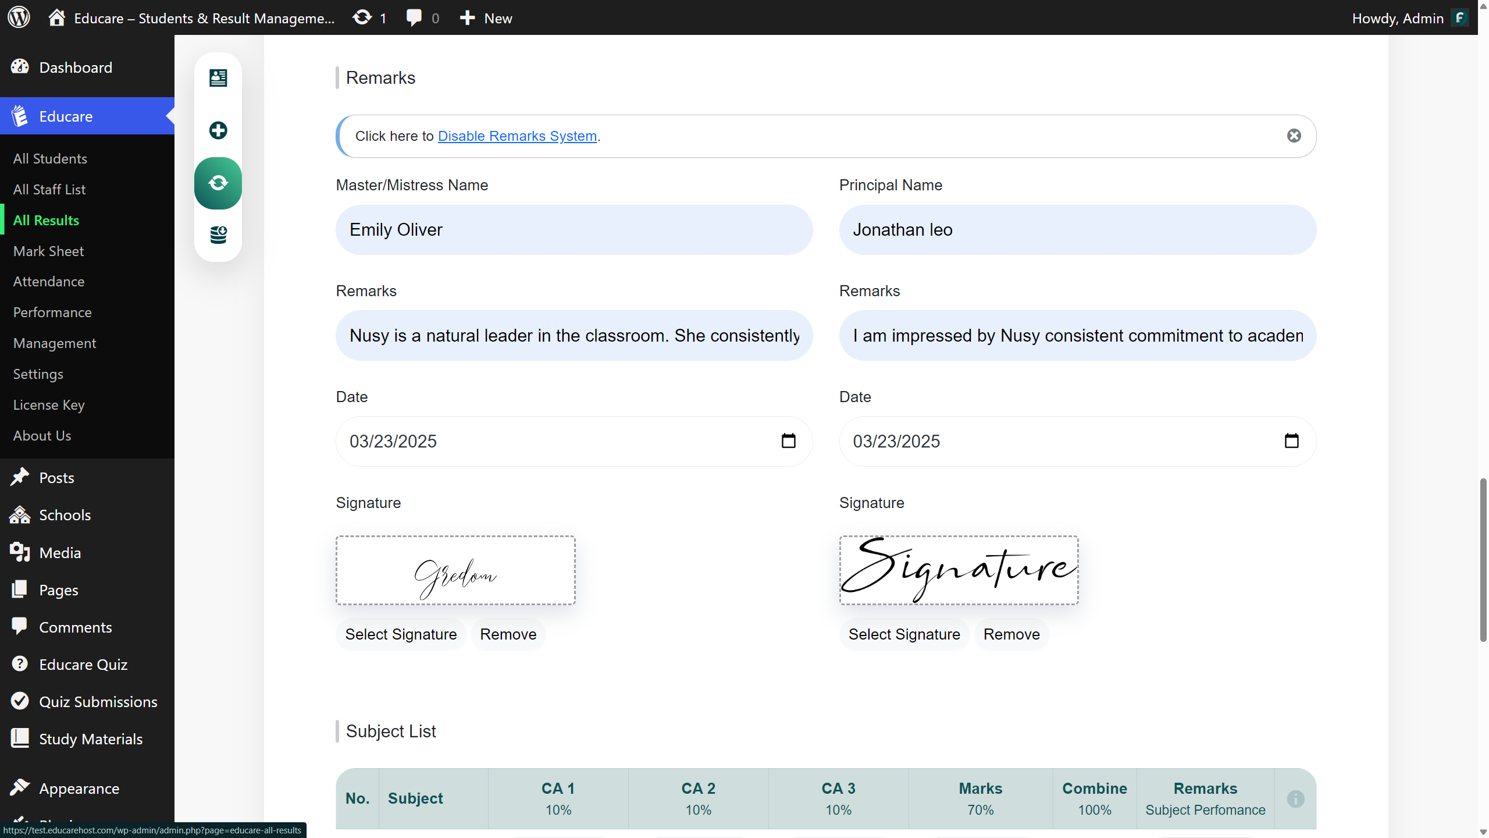Click the CA 1 column header

(558, 798)
